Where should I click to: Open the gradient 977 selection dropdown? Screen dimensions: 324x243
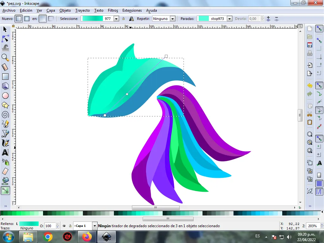(x=116, y=19)
